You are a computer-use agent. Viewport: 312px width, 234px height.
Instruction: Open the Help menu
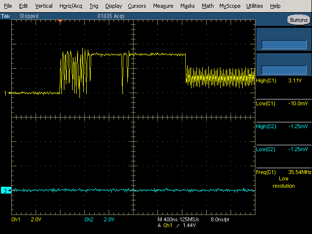pyautogui.click(x=275, y=6)
